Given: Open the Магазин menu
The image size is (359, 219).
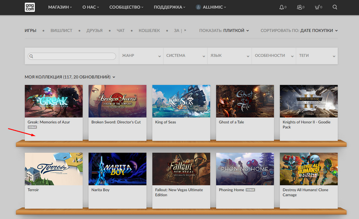Looking at the screenshot, I should coord(60,8).
